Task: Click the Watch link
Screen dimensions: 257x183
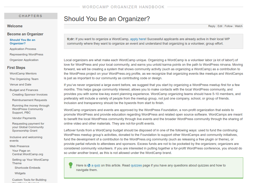Action: (x=238, y=26)
